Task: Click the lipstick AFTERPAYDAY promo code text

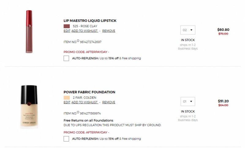Action: (x=86, y=52)
